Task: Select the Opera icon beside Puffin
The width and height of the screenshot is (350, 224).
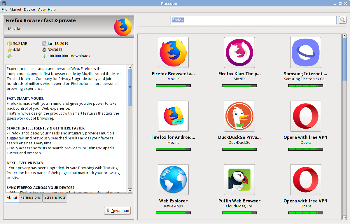Action: click(x=306, y=180)
